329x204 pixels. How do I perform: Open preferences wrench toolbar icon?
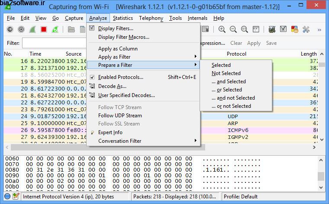pyautogui.click(x=306, y=29)
